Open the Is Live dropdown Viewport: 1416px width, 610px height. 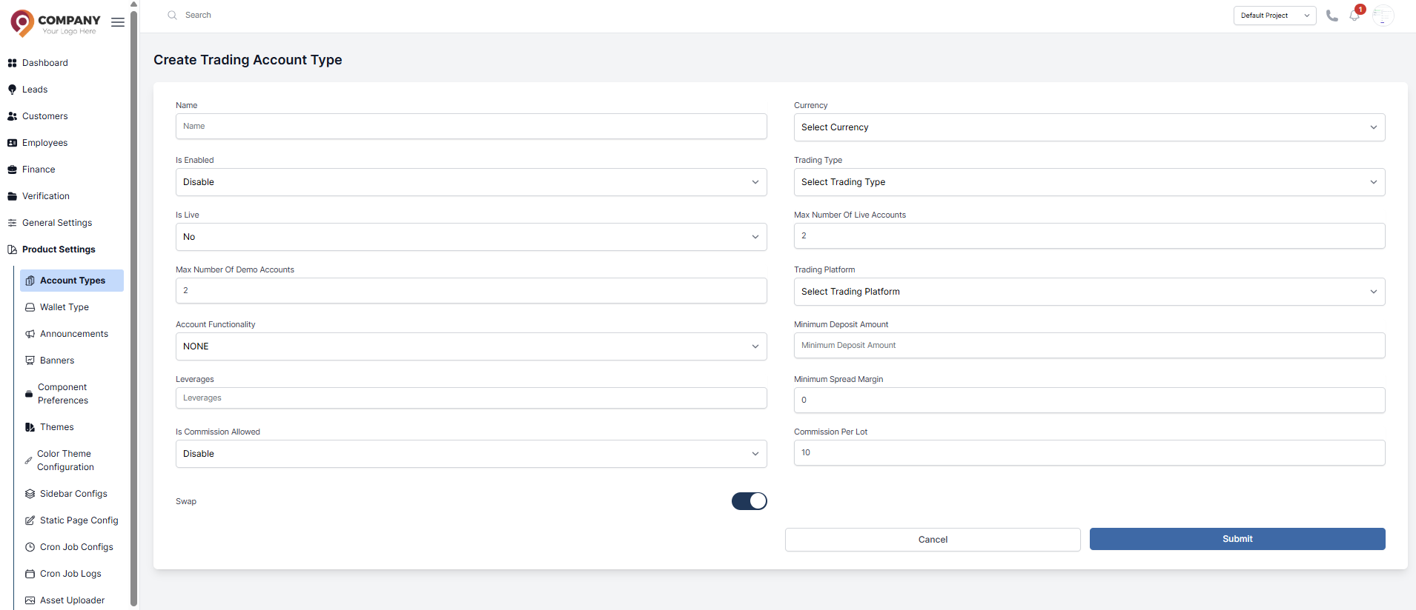(x=471, y=237)
